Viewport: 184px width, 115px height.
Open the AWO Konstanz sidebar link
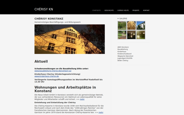pyautogui.click(x=123, y=47)
